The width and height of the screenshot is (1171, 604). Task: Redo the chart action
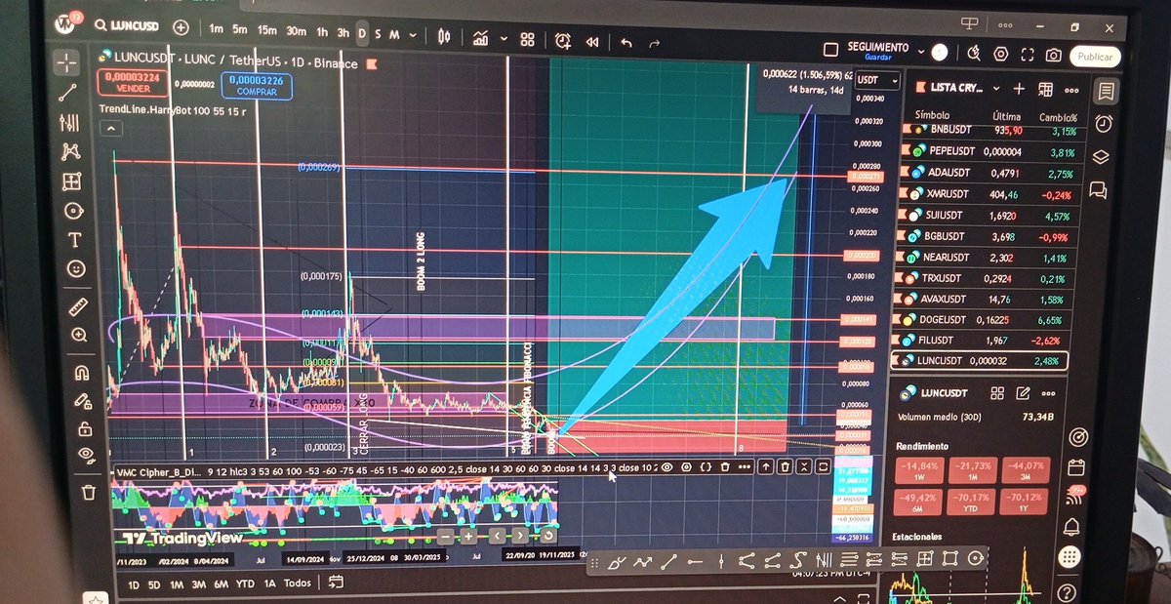click(655, 43)
